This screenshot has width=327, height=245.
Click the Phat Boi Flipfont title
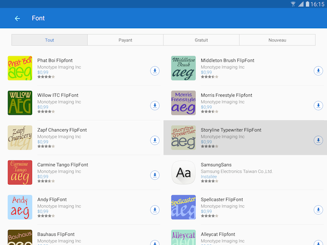click(x=55, y=60)
